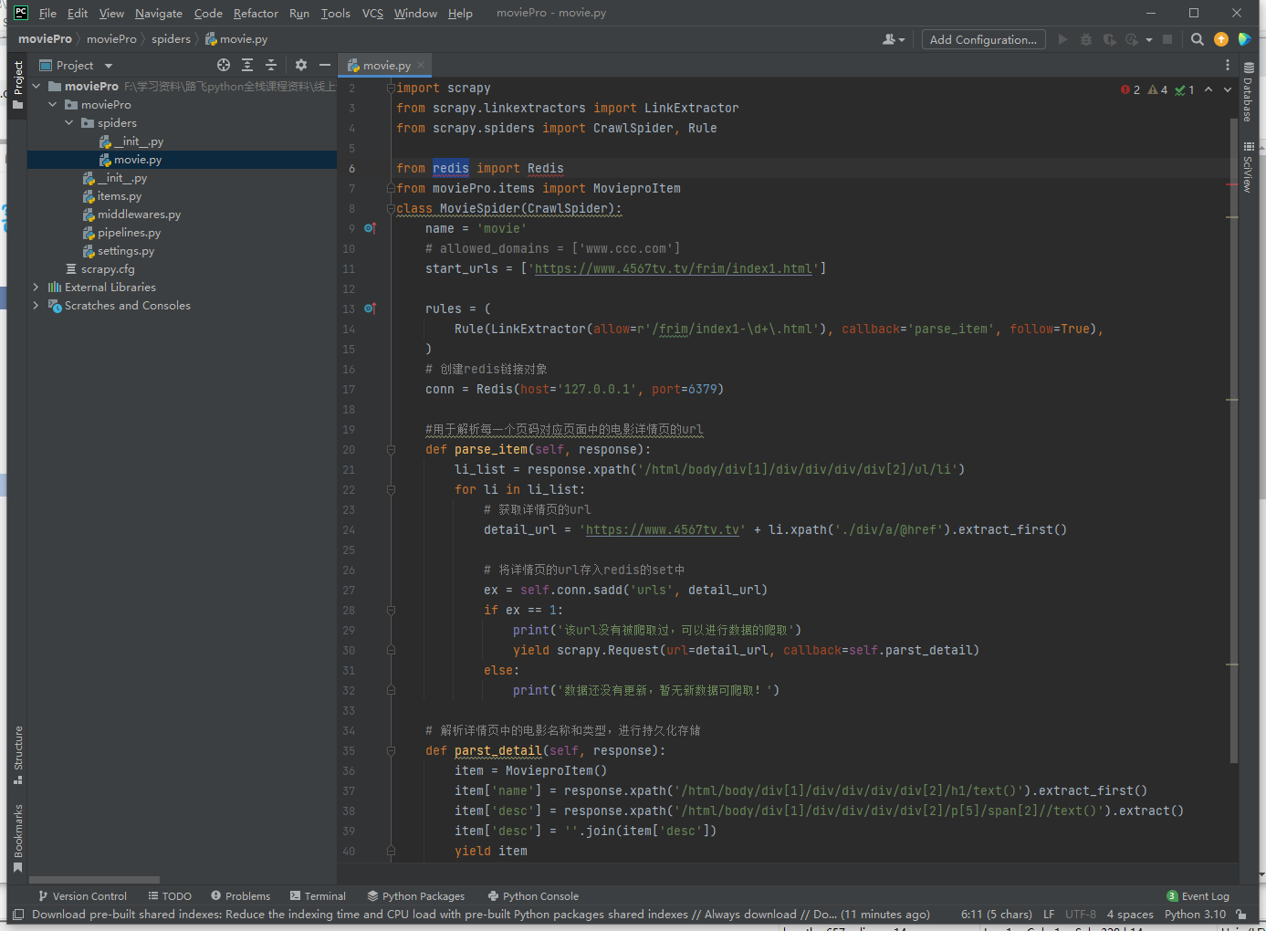Open Project panel settings gear

[301, 65]
